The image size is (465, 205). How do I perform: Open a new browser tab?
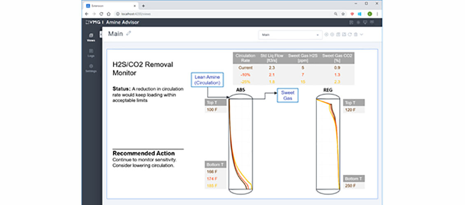(144, 6)
